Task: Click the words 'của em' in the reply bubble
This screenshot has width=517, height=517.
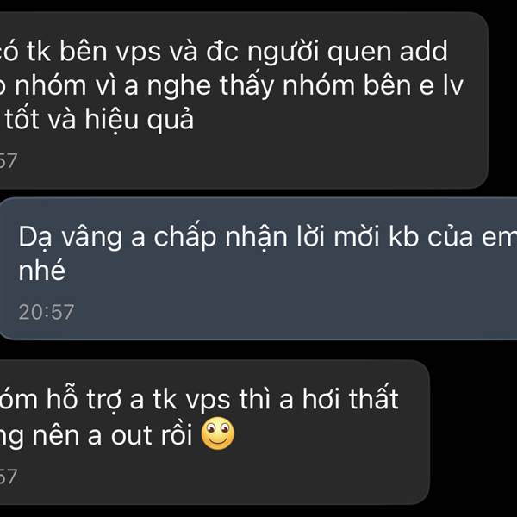Action: pos(471,238)
